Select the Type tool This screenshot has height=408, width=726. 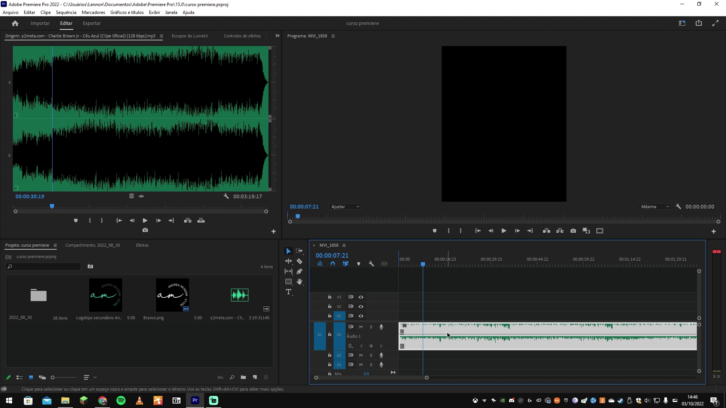[x=289, y=292]
